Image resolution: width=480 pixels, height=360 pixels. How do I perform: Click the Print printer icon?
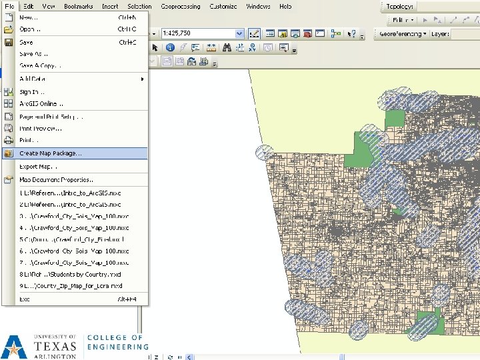[9, 140]
